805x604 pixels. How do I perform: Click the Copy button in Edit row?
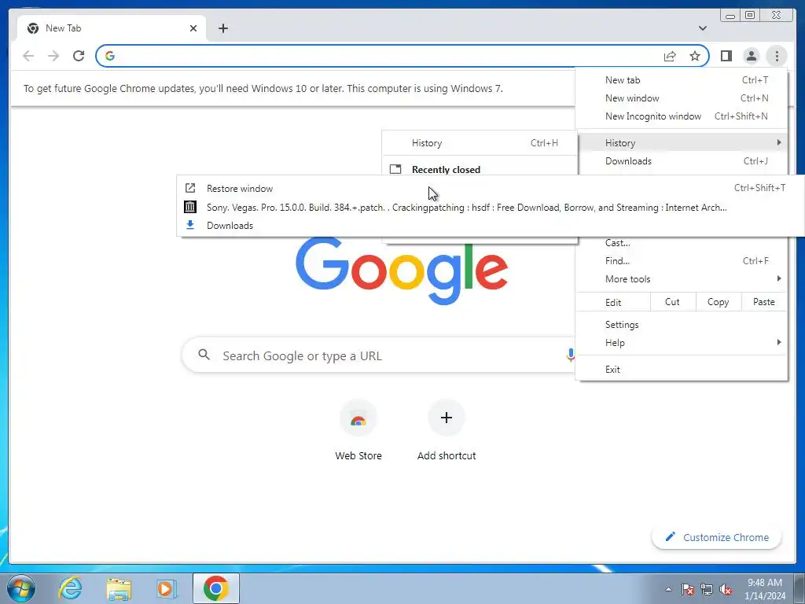(719, 302)
